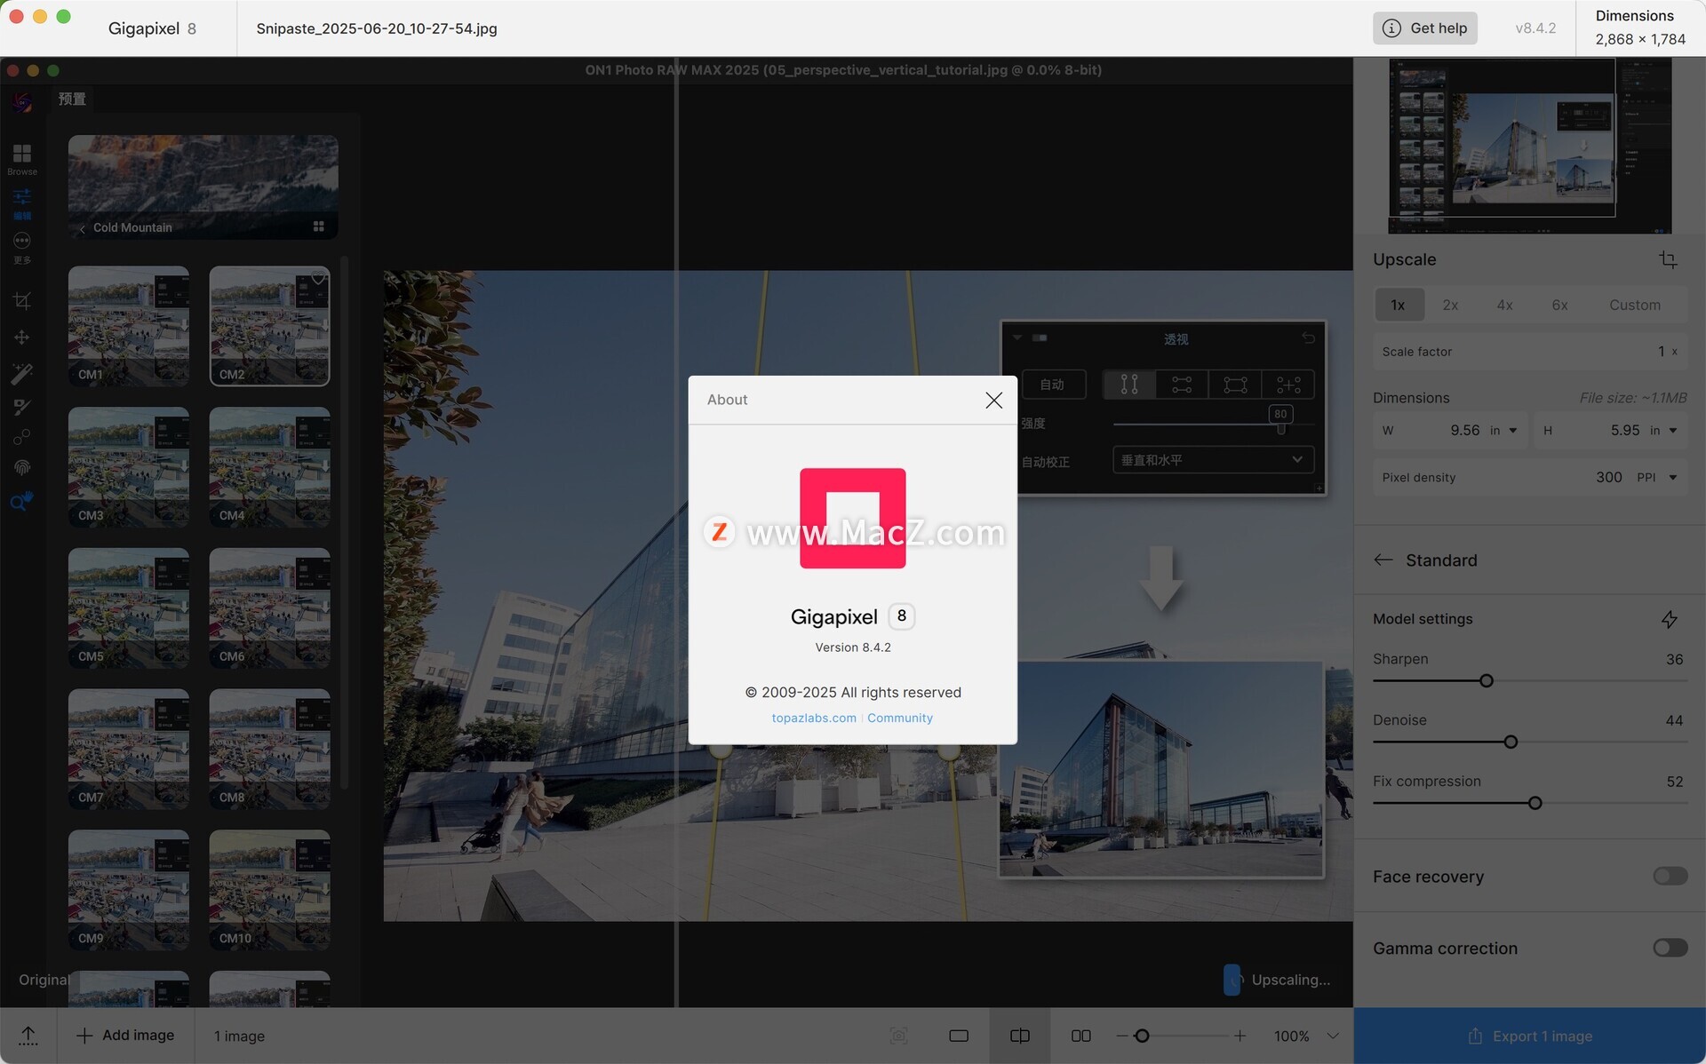This screenshot has height=1064, width=1706.
Task: Close the About dialog
Action: click(993, 401)
